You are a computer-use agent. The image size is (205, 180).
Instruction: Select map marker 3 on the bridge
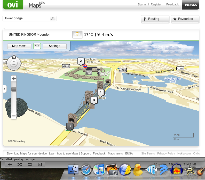tap(94, 100)
